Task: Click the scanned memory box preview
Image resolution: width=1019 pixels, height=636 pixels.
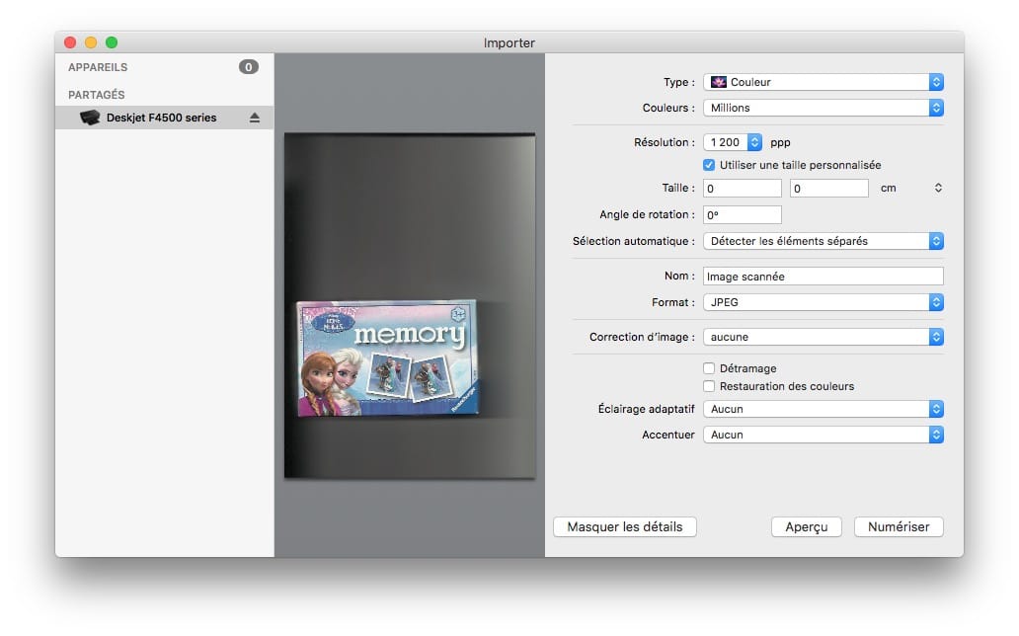Action: 388,358
